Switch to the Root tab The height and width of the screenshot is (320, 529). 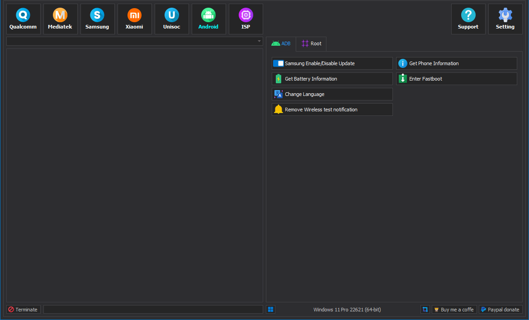[x=311, y=44]
